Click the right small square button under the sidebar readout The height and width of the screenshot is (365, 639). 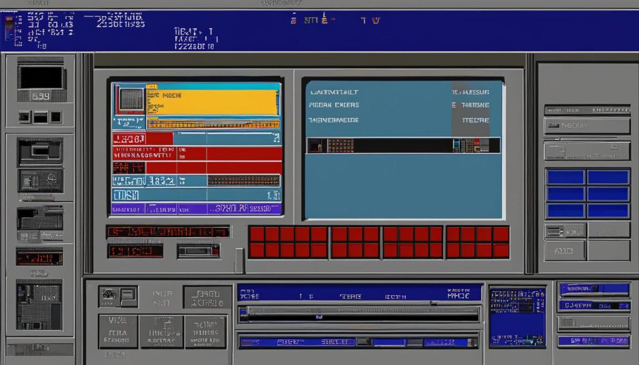pos(56,117)
